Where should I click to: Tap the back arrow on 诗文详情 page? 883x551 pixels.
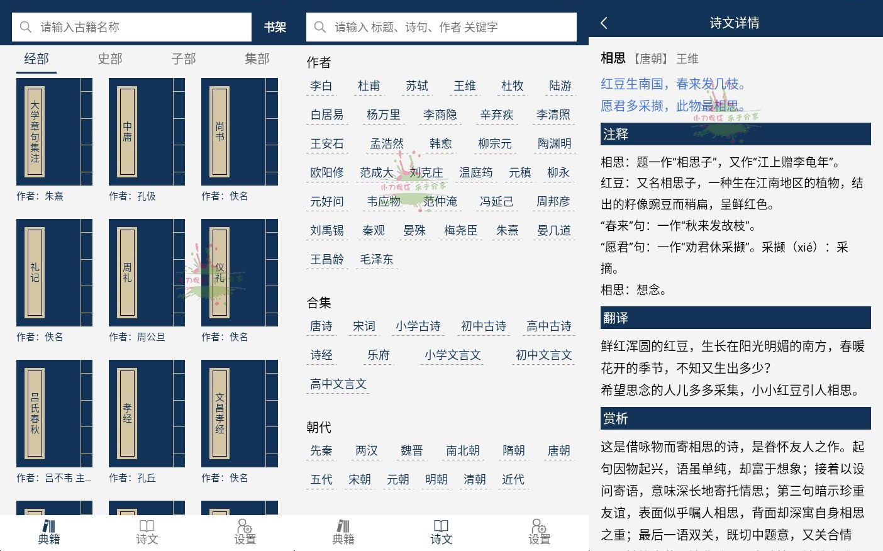pos(603,22)
